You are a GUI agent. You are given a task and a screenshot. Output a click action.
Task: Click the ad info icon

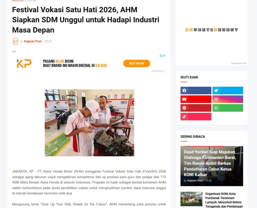[161, 56]
